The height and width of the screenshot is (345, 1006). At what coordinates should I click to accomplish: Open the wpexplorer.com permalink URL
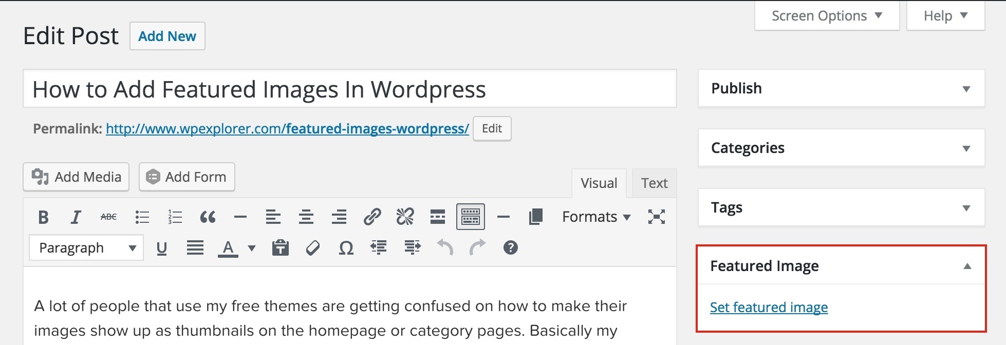pyautogui.click(x=287, y=129)
